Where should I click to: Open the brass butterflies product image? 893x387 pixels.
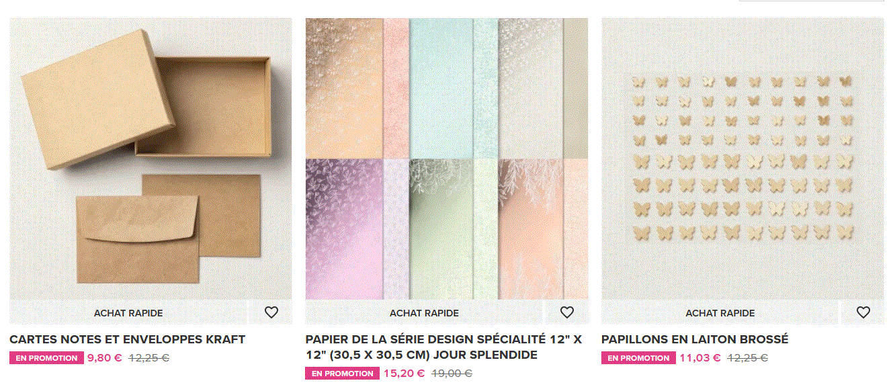(x=742, y=159)
